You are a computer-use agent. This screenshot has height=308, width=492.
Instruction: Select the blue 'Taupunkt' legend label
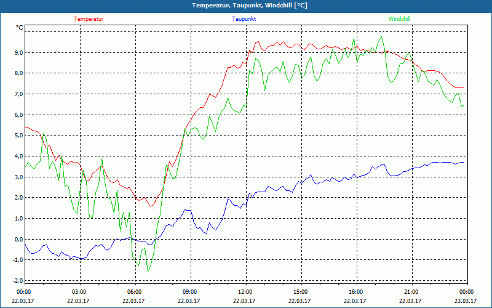[244, 19]
